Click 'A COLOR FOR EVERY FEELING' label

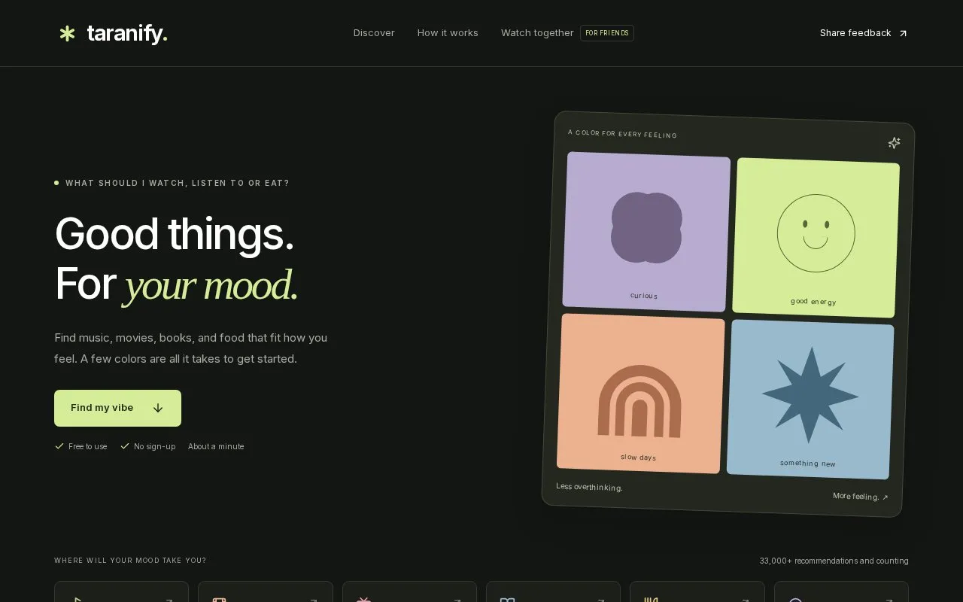pos(622,133)
